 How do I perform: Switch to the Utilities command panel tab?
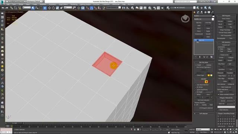(212, 12)
